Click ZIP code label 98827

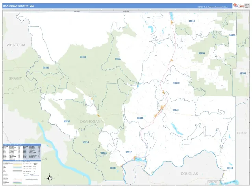point(118,59)
